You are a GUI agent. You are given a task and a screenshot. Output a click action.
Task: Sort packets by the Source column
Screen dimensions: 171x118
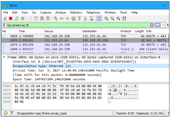coord(63,31)
